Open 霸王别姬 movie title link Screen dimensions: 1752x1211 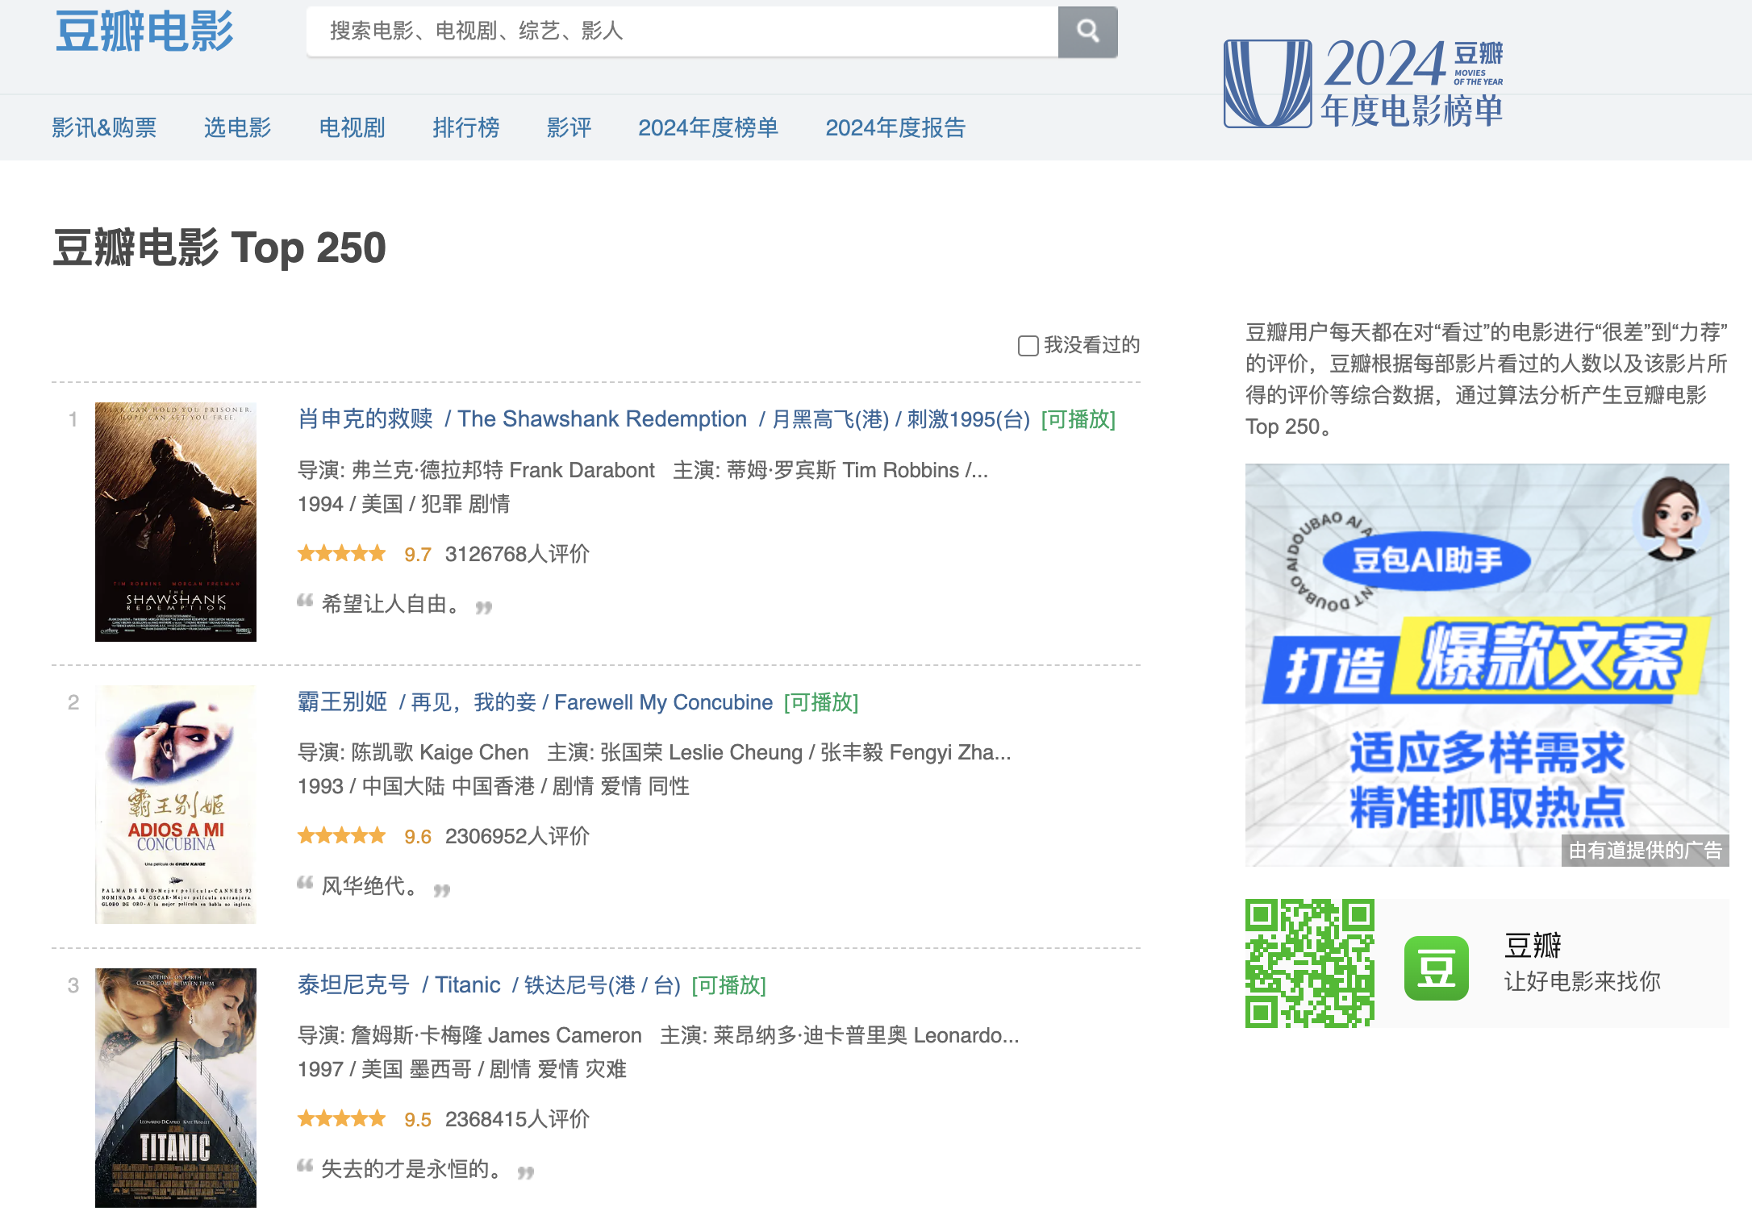pos(342,701)
